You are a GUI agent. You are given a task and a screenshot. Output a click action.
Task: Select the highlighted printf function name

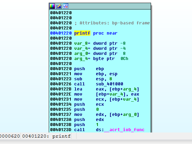pyautogui.click(x=82, y=33)
